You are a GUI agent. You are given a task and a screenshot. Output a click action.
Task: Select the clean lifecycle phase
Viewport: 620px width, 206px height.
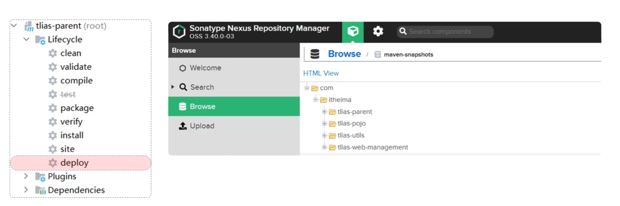point(71,53)
